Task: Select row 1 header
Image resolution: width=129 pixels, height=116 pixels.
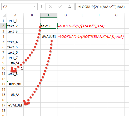Action: [x=3, y=21]
